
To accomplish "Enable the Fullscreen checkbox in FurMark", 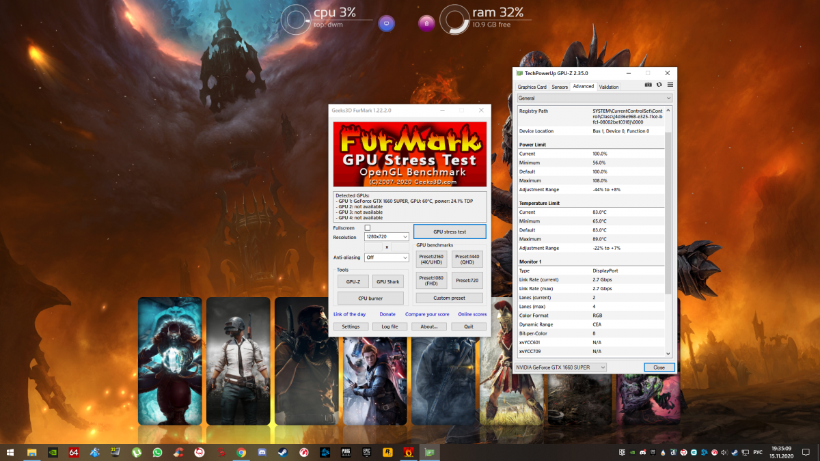I will pos(368,227).
